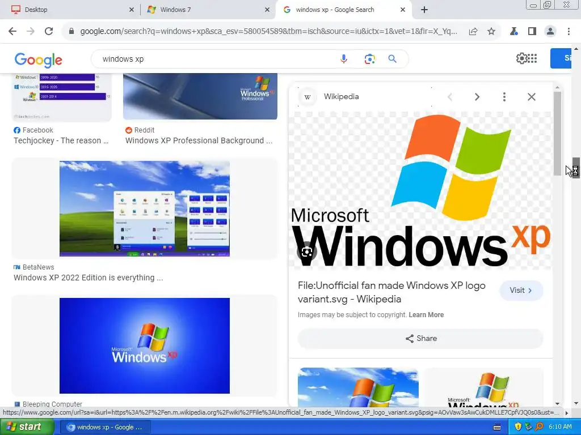The width and height of the screenshot is (581, 435).
Task: Open related image with sky Windows logo
Action: 359,387
